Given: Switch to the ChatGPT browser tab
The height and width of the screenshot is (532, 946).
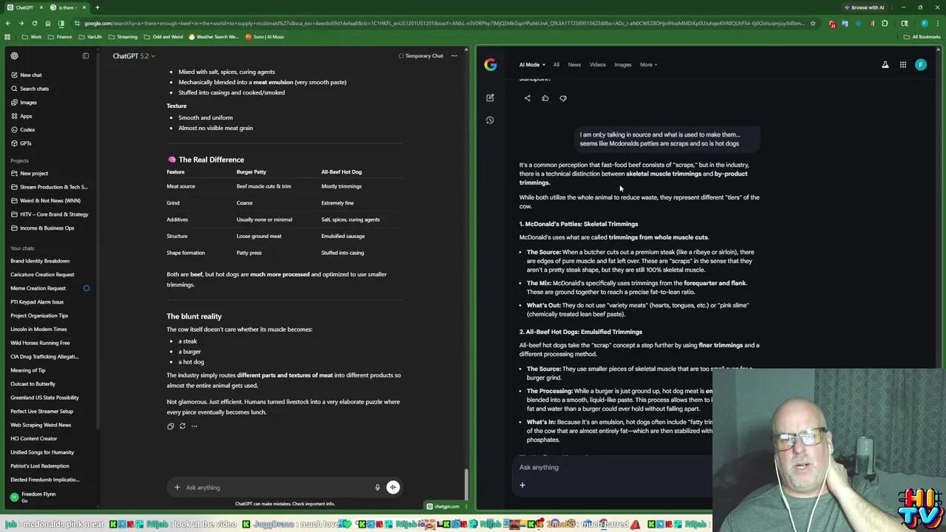Looking at the screenshot, I should tap(25, 7).
